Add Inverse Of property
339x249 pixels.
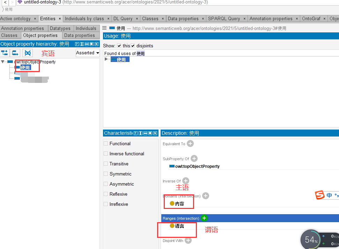186,181
